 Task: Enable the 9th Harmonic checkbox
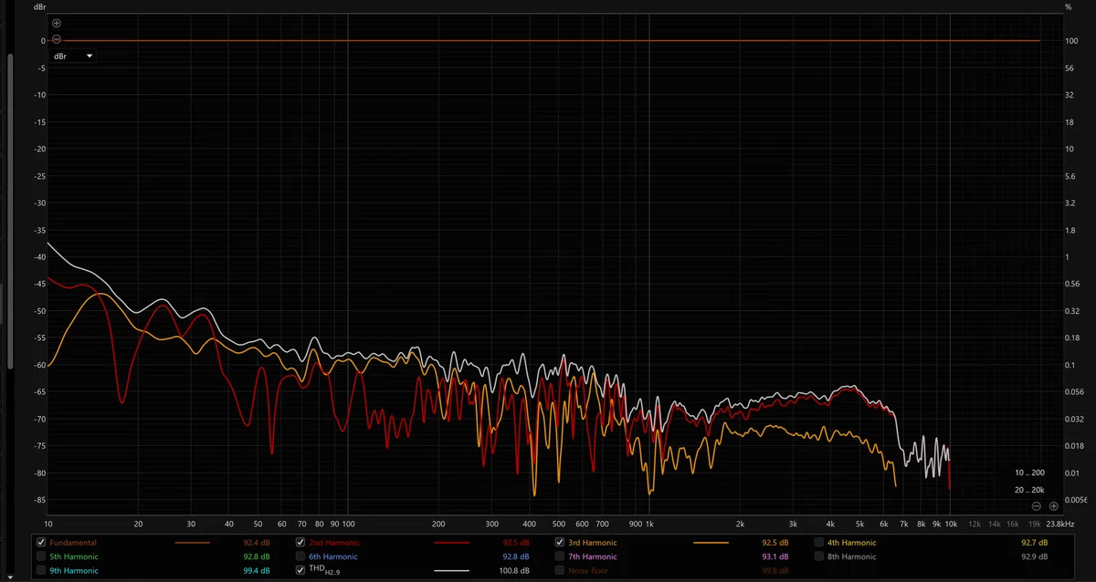(41, 570)
